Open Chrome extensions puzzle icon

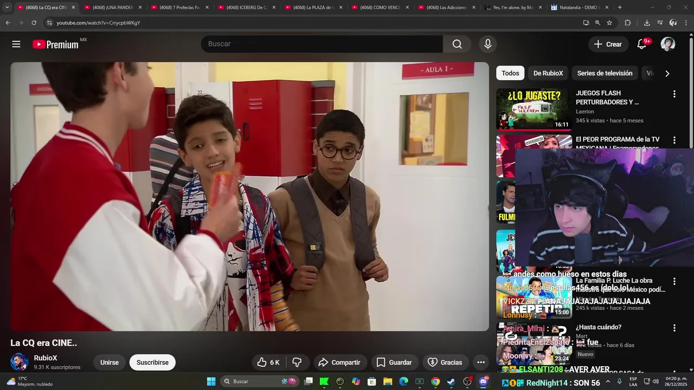(628, 23)
